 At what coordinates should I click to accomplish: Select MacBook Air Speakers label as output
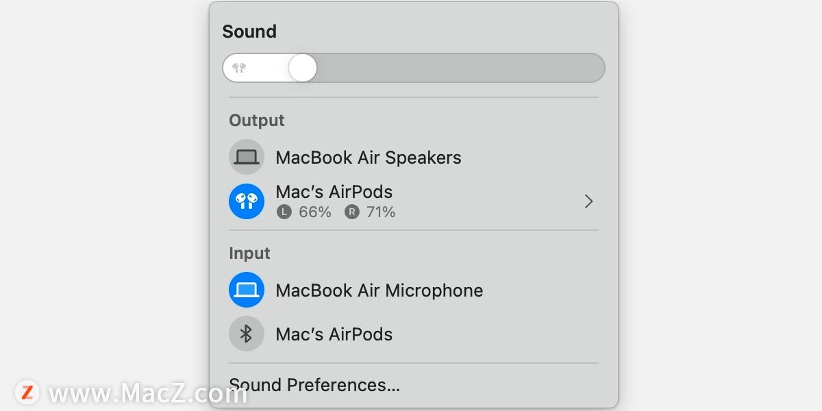click(368, 158)
